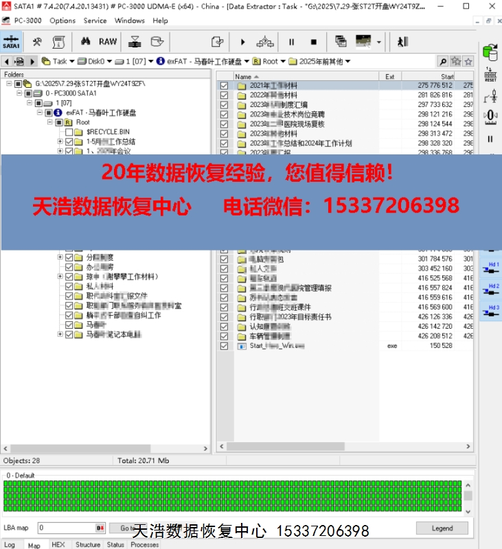This screenshot has width=502, height=549.
Task: Expand the 1-5月 folder tree node
Action: click(60, 141)
